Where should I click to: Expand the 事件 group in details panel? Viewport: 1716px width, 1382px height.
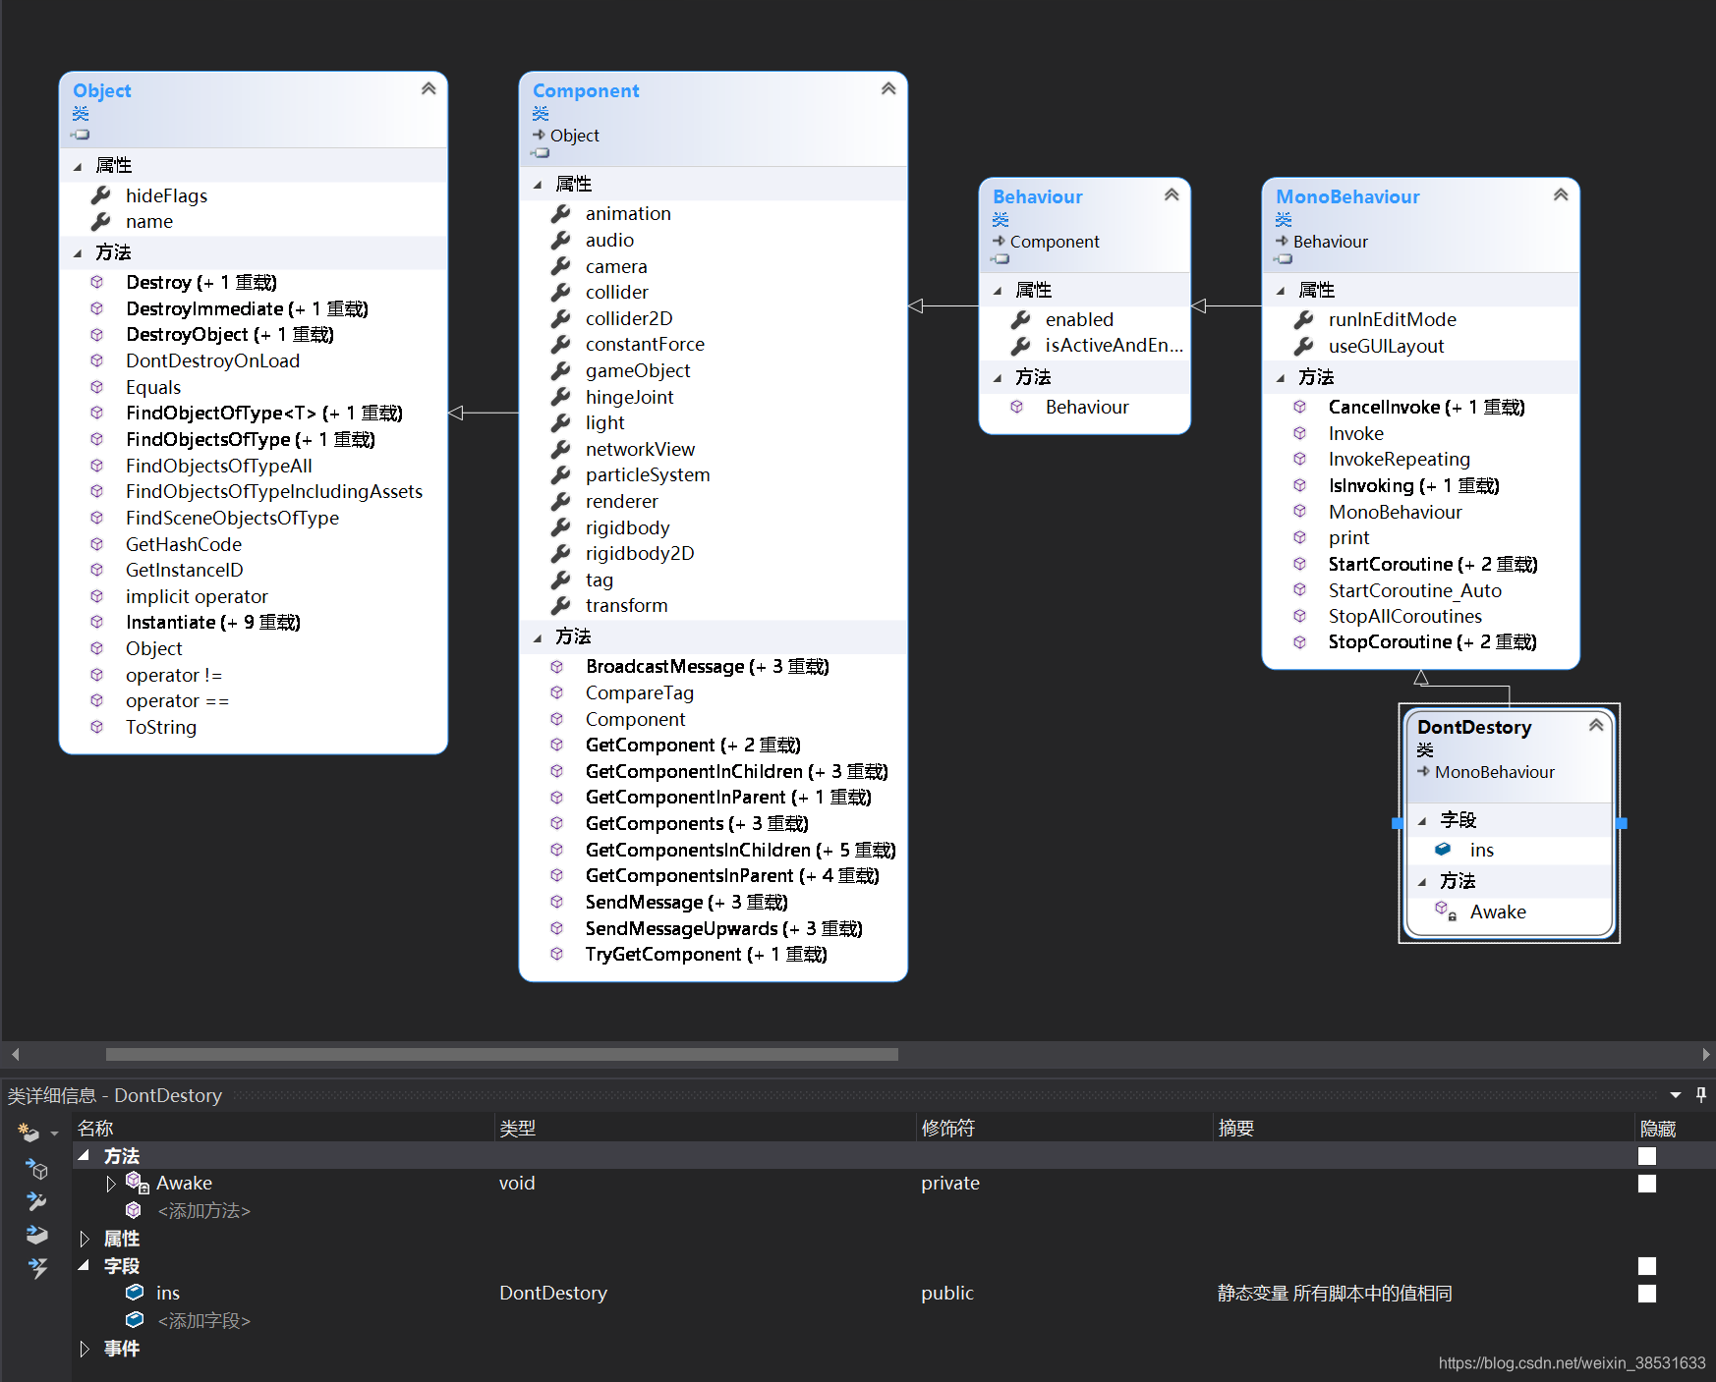(x=85, y=1349)
